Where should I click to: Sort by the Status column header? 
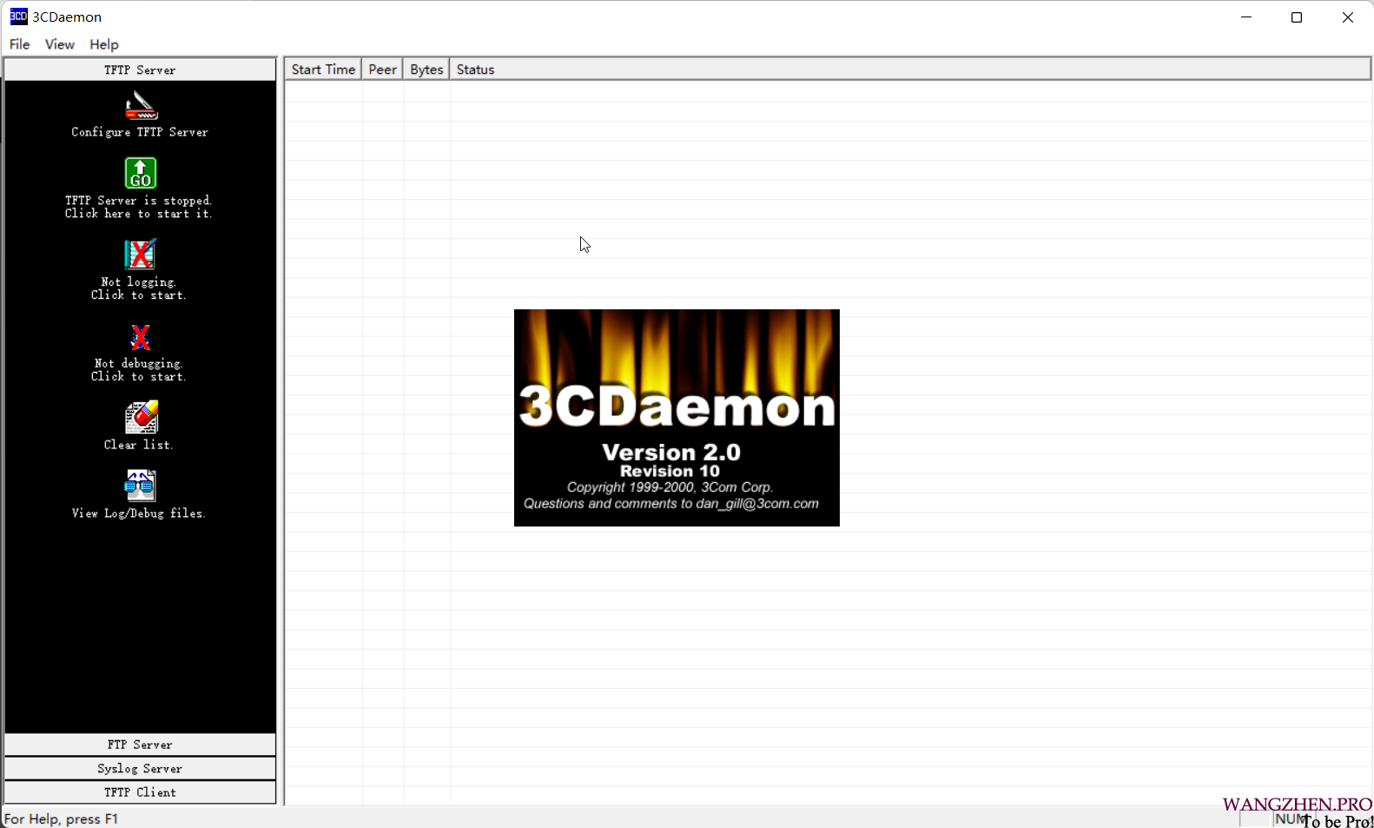point(910,70)
